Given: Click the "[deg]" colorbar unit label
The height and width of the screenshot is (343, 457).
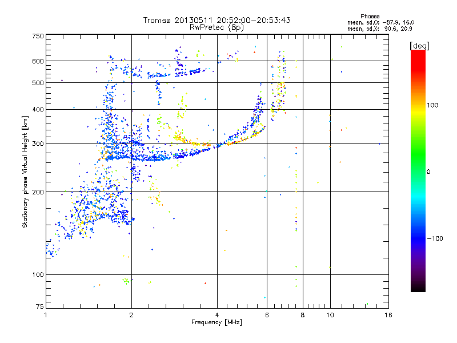Looking at the screenshot, I should point(419,46).
